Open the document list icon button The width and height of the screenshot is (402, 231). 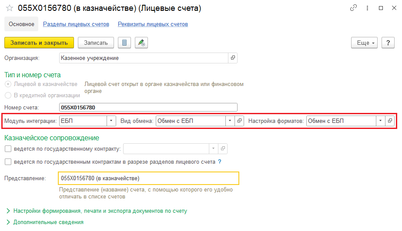124,43
